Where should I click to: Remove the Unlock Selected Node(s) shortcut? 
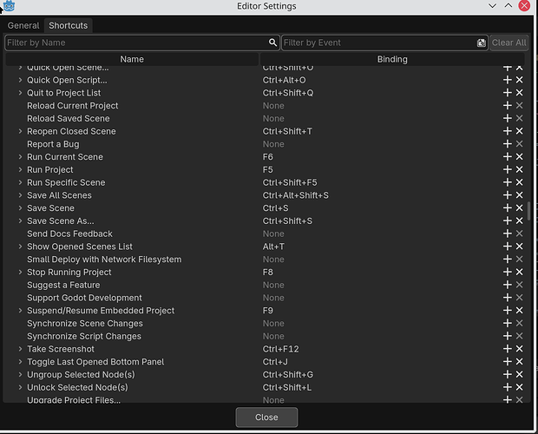tap(520, 387)
